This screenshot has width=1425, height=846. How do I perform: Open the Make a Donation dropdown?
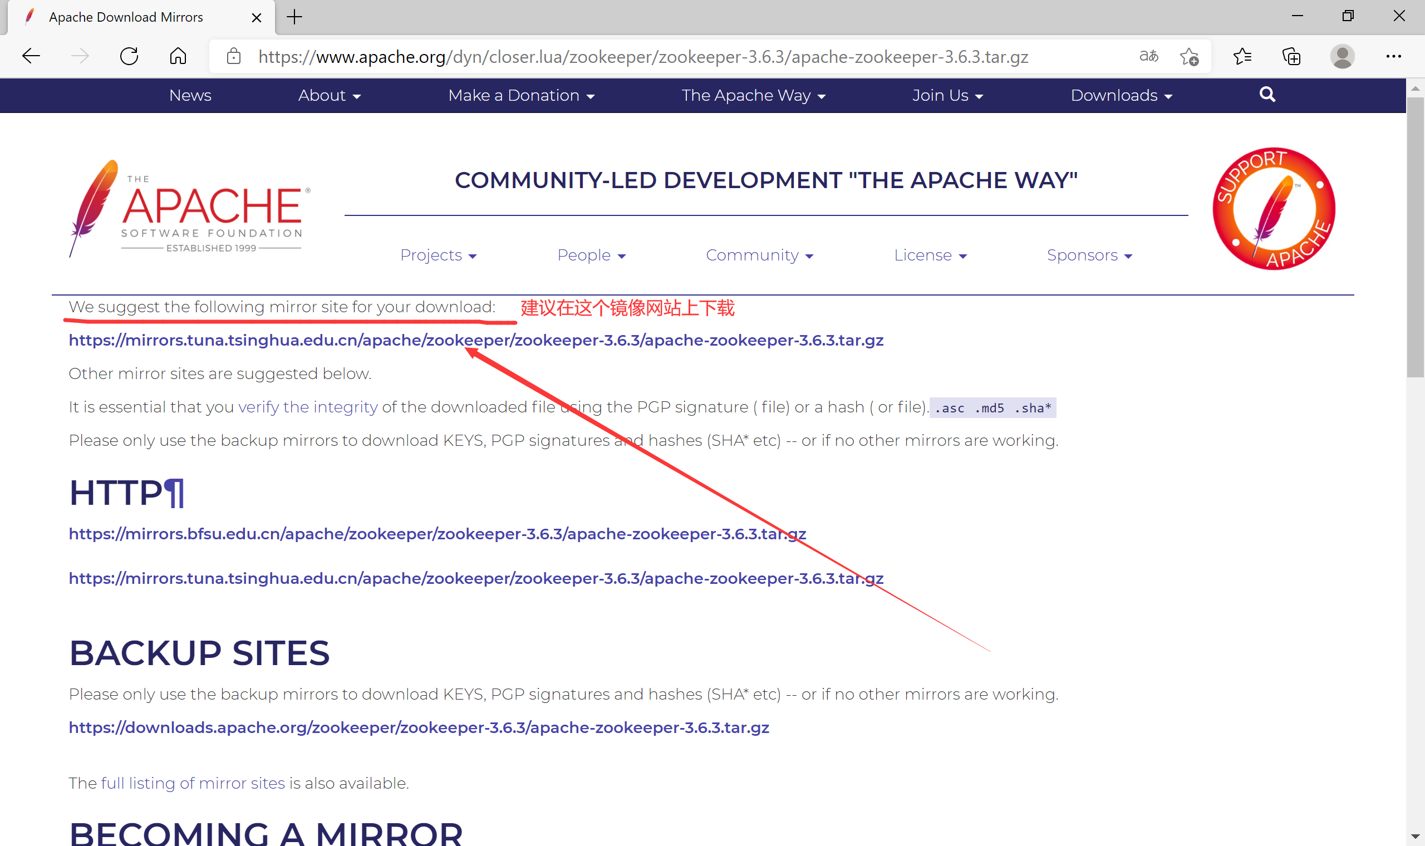coord(521,95)
